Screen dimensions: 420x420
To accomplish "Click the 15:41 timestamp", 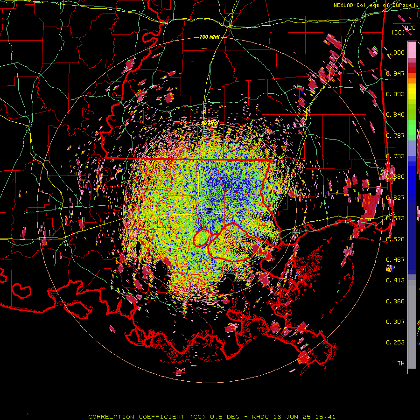I will click(326, 417).
